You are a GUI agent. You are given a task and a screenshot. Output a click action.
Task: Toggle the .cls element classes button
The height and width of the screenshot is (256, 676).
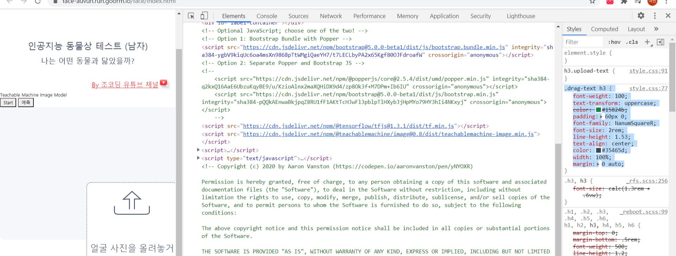(x=632, y=42)
